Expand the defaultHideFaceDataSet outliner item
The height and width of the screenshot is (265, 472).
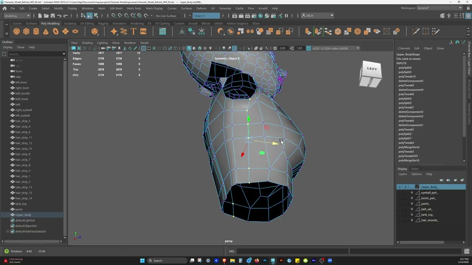pos(8,232)
